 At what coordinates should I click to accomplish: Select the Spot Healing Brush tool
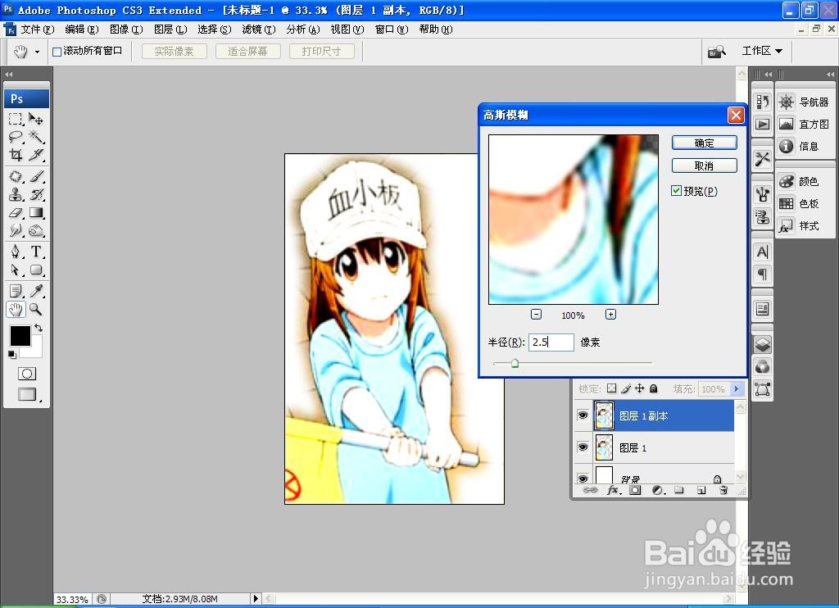click(16, 176)
